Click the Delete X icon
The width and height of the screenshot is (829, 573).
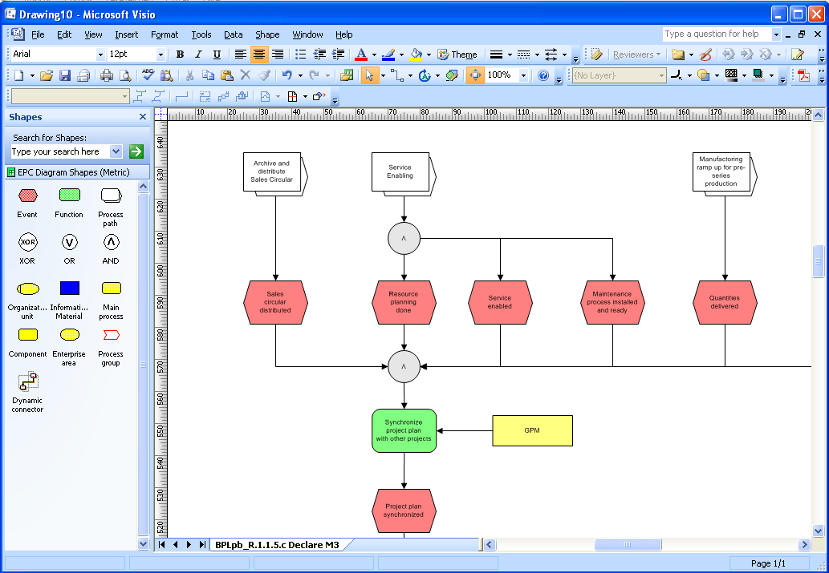[x=246, y=75]
